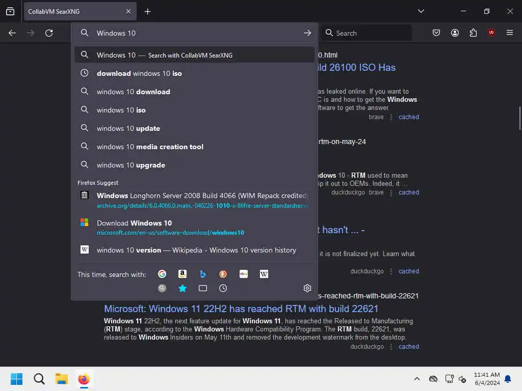
Task: Search this time with Google
Action: 162,274
